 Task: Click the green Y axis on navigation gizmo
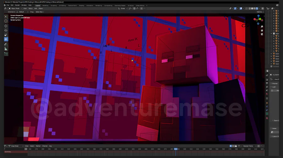pyautogui.click(x=260, y=19)
